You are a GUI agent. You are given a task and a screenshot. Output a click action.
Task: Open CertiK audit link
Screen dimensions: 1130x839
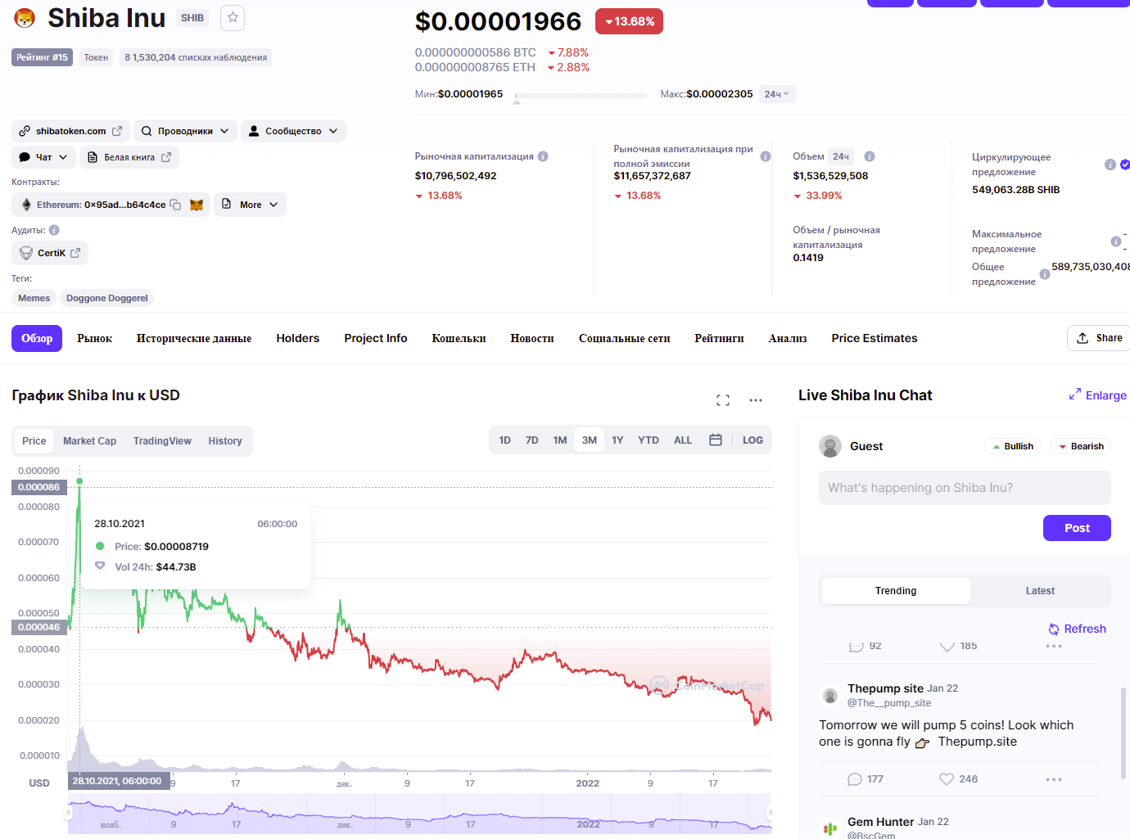(50, 253)
